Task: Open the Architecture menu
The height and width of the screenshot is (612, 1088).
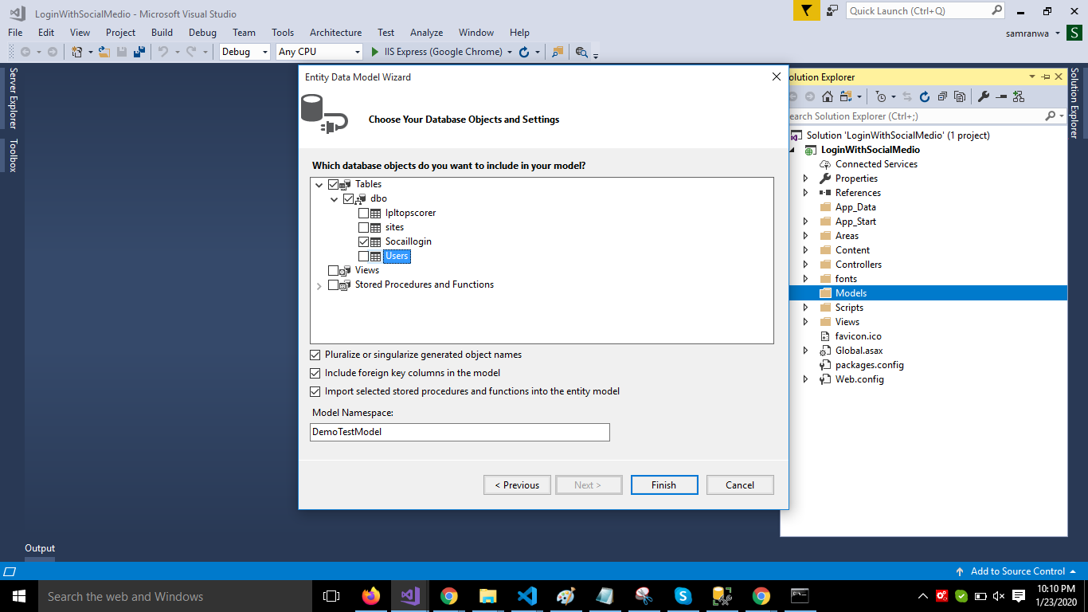Action: [x=335, y=33]
